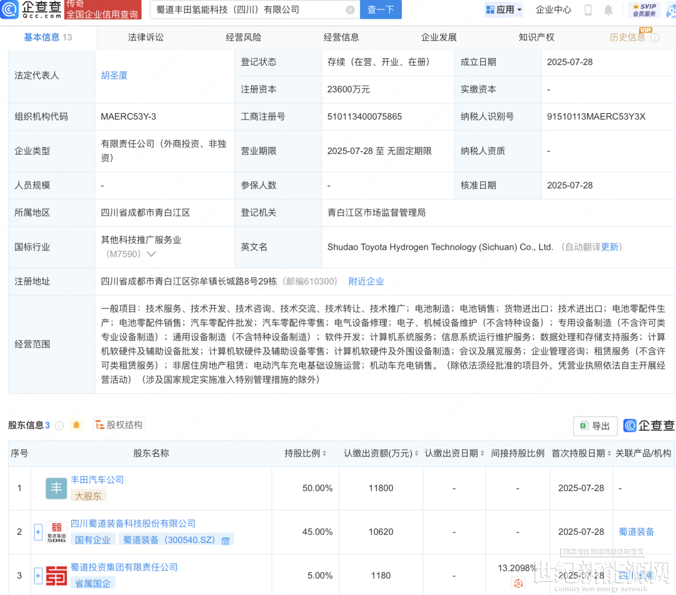Switch to the 知识产权 tab
Viewport: 676px width, 595px height.
536,38
